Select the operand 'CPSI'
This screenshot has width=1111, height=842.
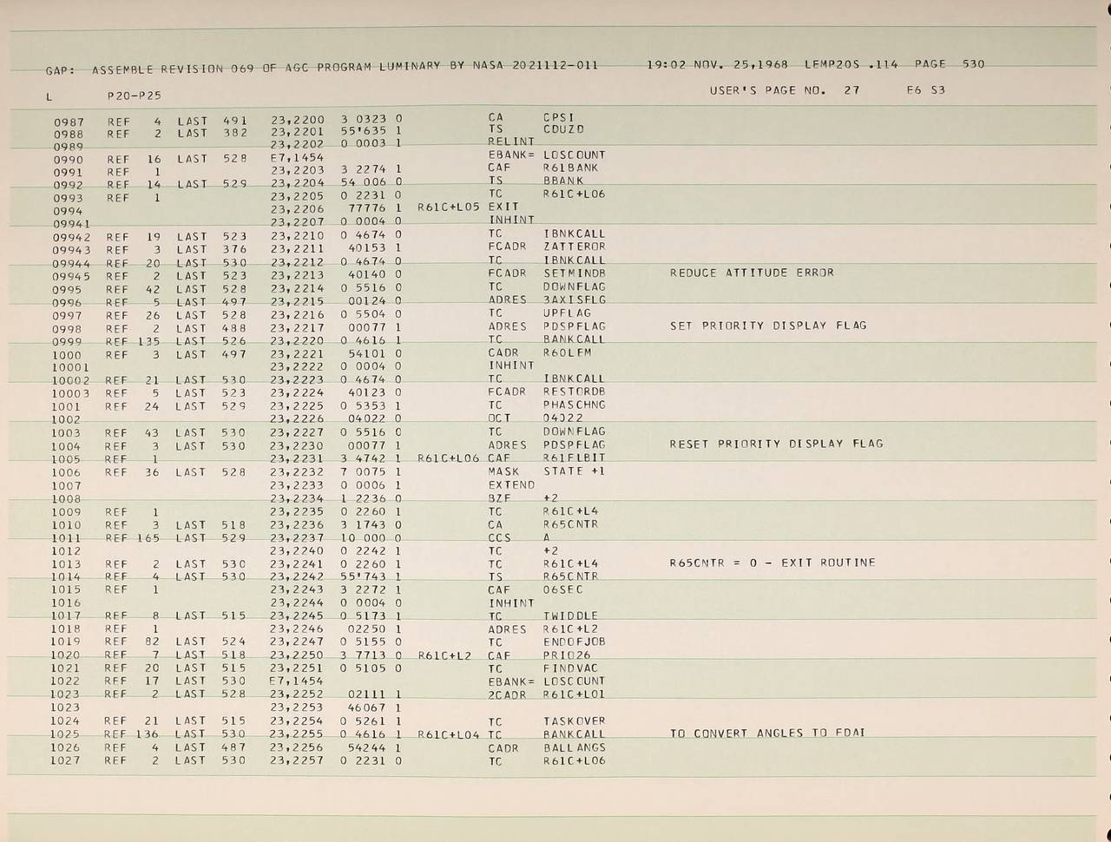tap(559, 117)
